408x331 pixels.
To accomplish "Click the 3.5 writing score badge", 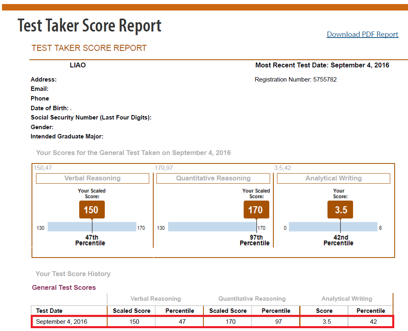I will click(340, 209).
